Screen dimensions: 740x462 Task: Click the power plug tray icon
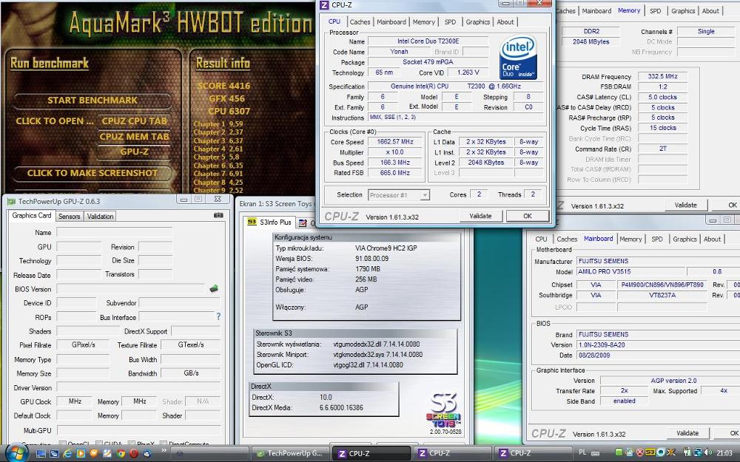[687, 452]
